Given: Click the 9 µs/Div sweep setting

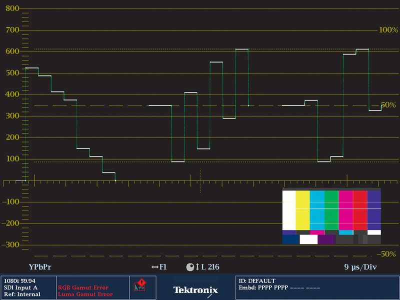Looking at the screenshot, I should [x=360, y=267].
